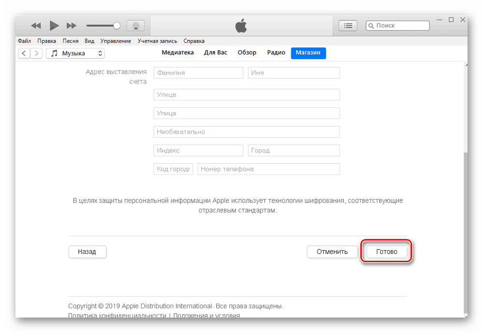Open the AirPlay output icon
Screen dimensions: 483x333
pos(136,26)
